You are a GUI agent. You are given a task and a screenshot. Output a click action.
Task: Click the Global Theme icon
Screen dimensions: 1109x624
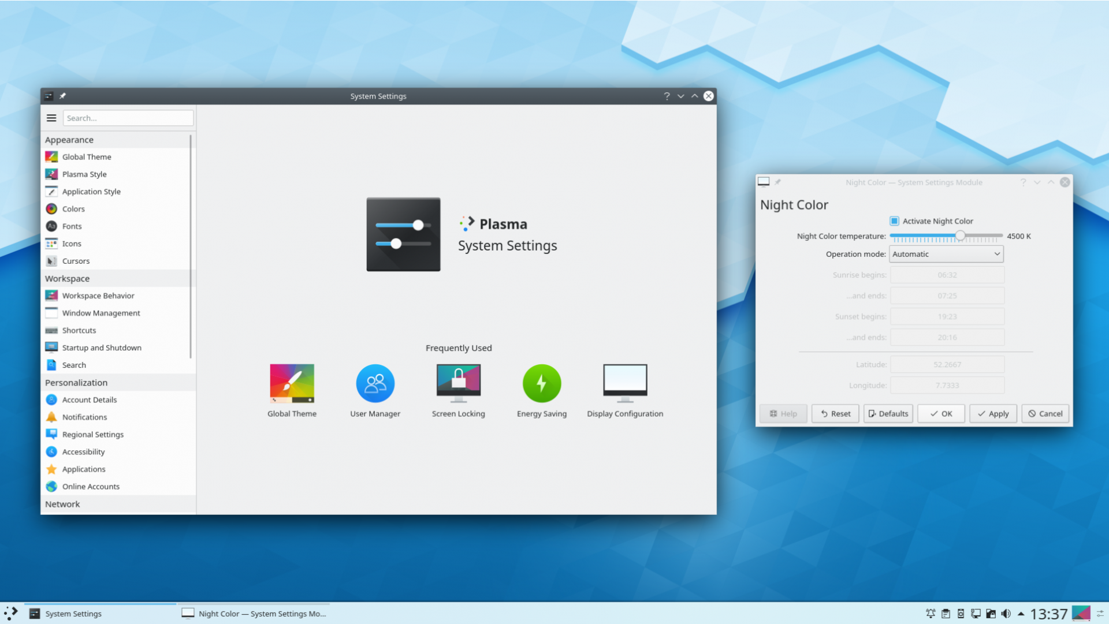(292, 382)
